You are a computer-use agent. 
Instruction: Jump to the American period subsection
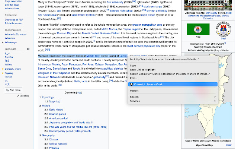point(58,118)
